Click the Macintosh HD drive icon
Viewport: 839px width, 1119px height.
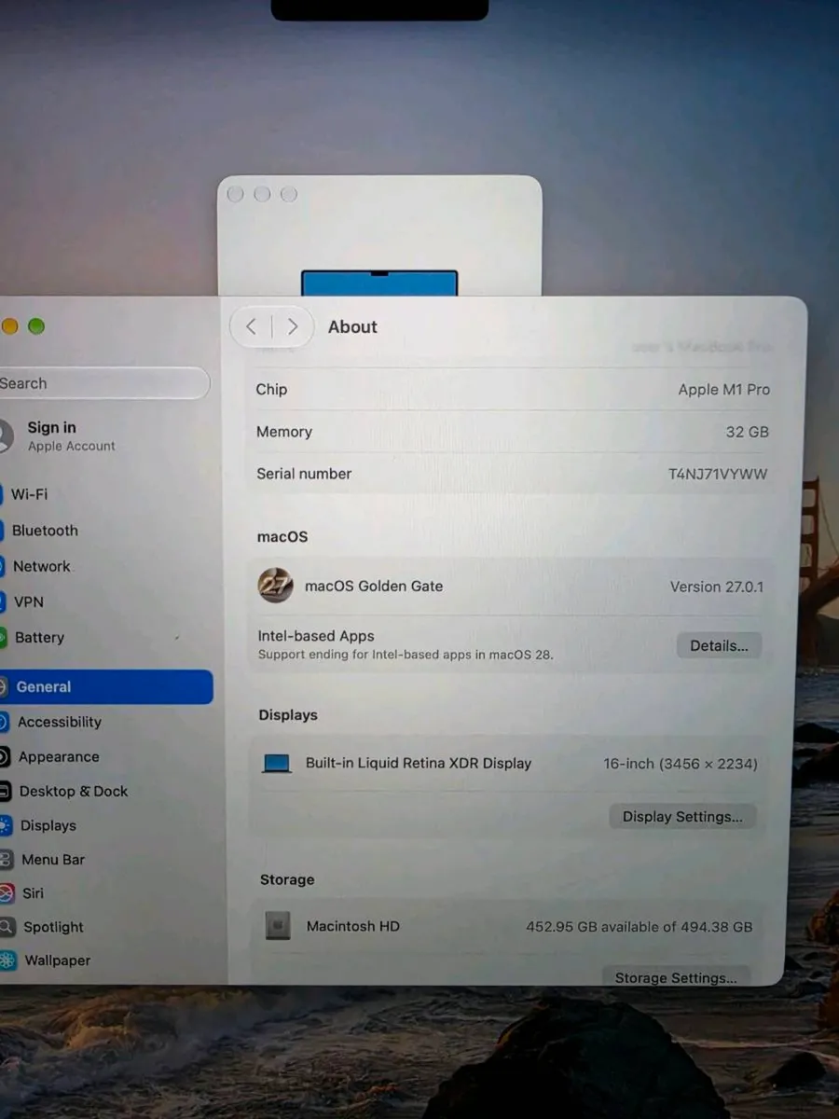click(x=278, y=926)
